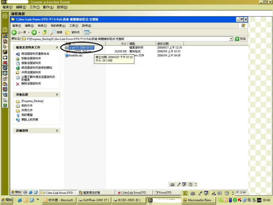Open the Back button history dropdown arrow
This screenshot has width=273, height=205.
pyautogui.click(x=29, y=32)
